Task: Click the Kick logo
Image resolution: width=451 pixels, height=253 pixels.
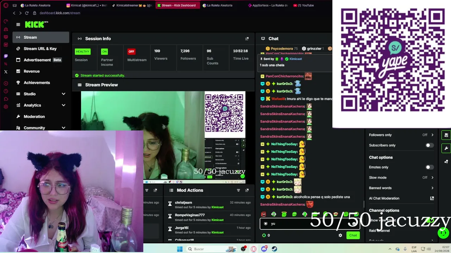Action: 36,24
